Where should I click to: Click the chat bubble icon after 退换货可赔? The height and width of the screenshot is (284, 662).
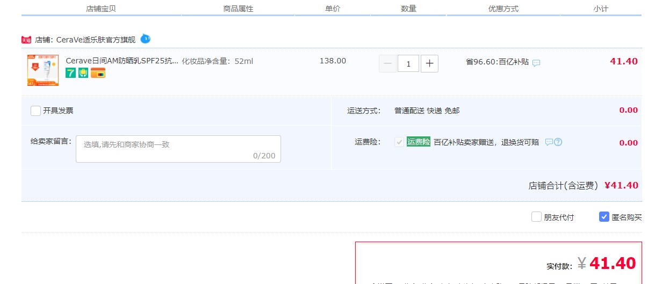tap(549, 142)
